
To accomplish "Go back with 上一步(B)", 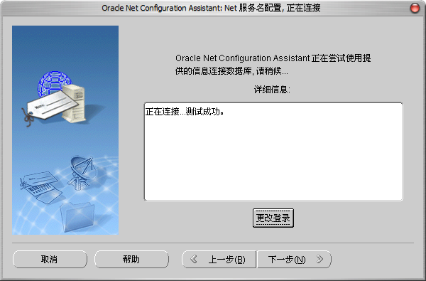I will [219, 259].
